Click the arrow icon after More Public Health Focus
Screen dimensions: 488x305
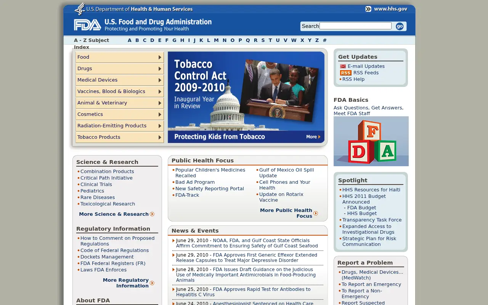(316, 213)
